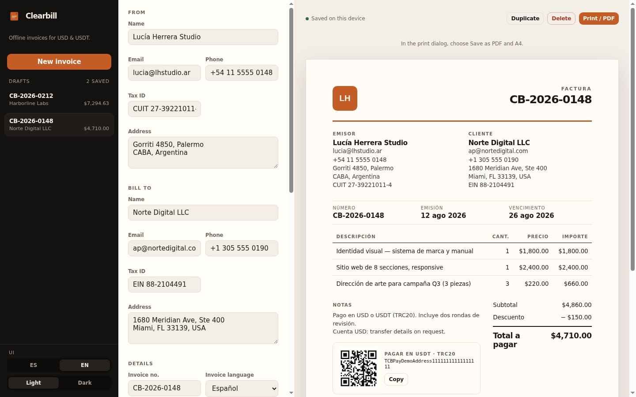The height and width of the screenshot is (397, 636).
Task: Switch UI language to ES
Action: click(34, 365)
